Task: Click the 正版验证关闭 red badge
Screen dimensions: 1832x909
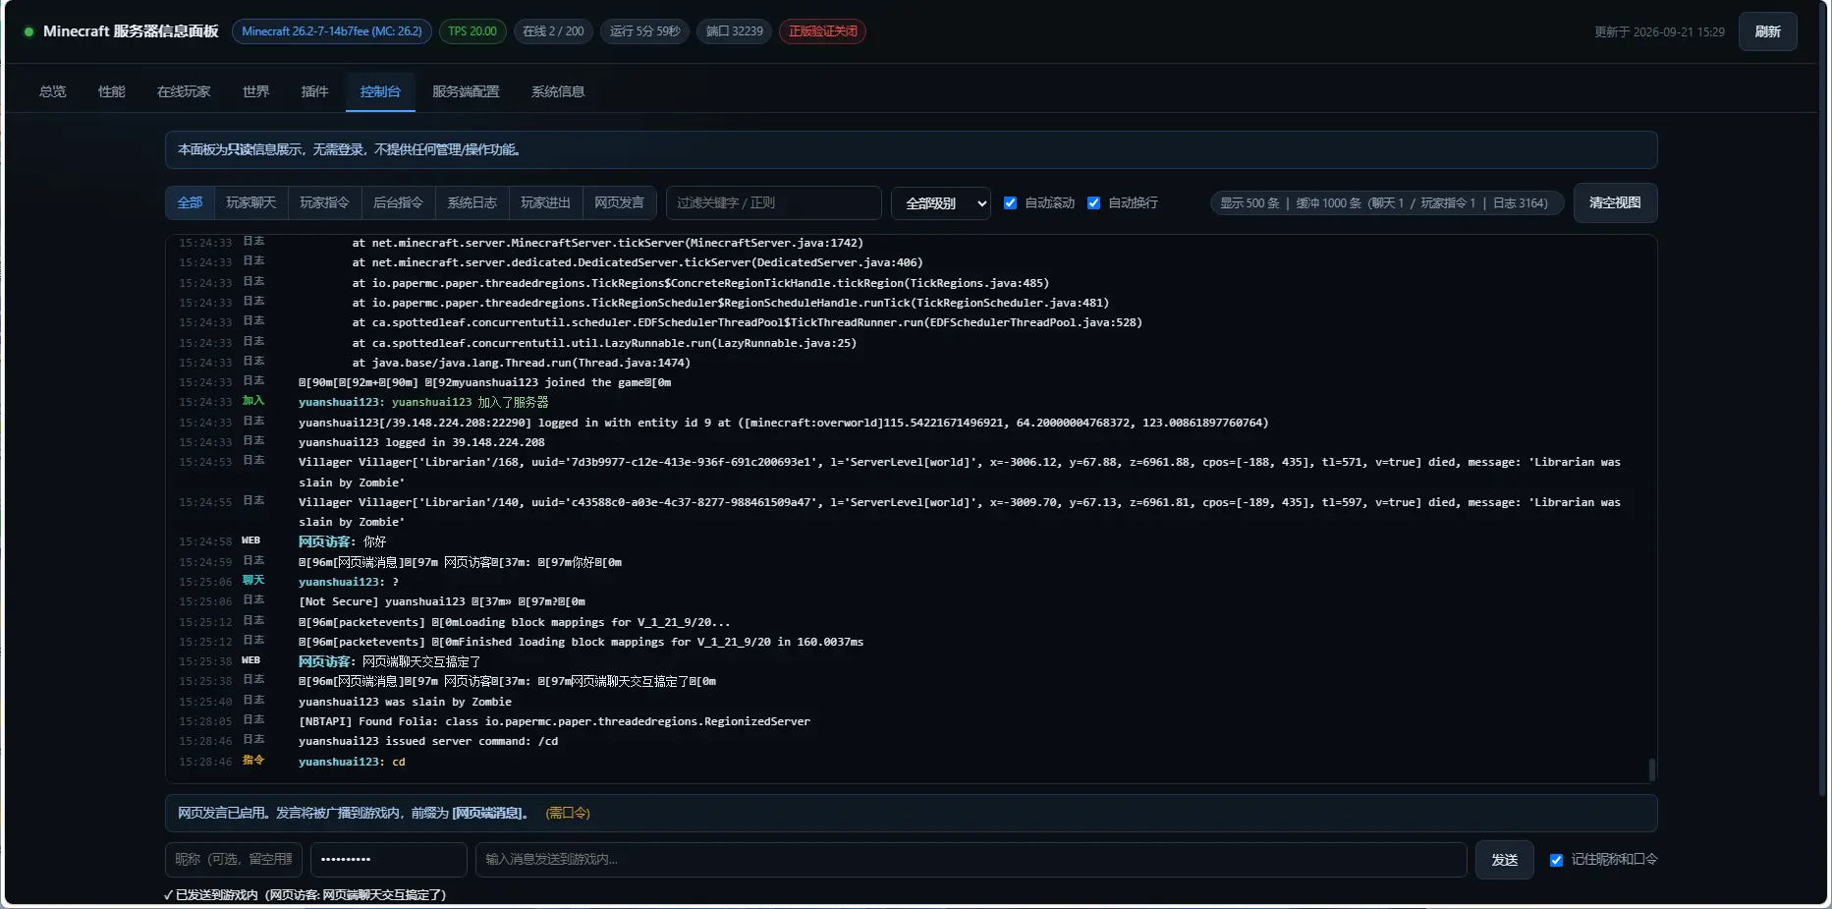Action: click(x=823, y=31)
